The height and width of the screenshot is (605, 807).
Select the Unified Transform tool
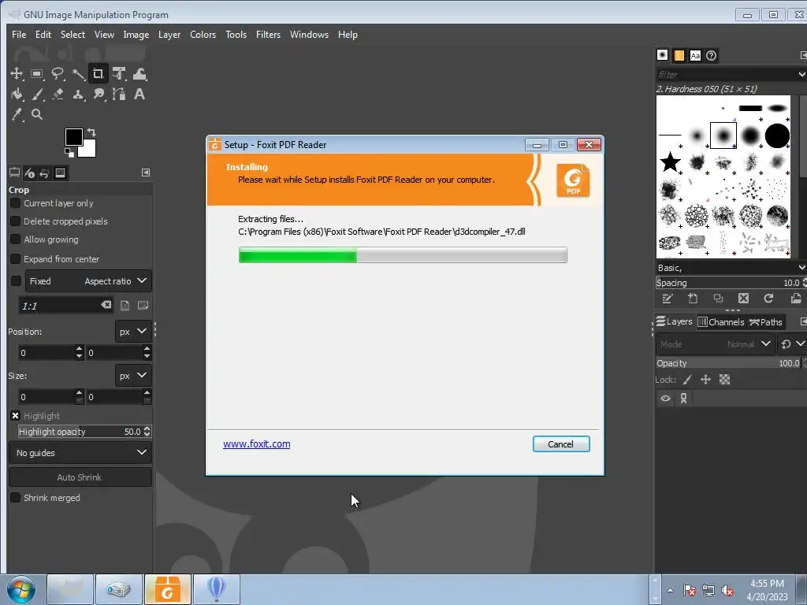(119, 74)
